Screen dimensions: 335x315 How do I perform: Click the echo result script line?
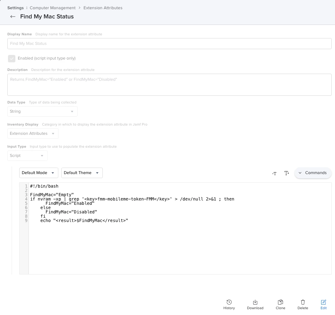(x=84, y=220)
